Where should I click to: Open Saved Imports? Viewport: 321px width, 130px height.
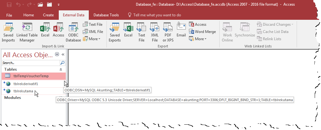click(9, 32)
